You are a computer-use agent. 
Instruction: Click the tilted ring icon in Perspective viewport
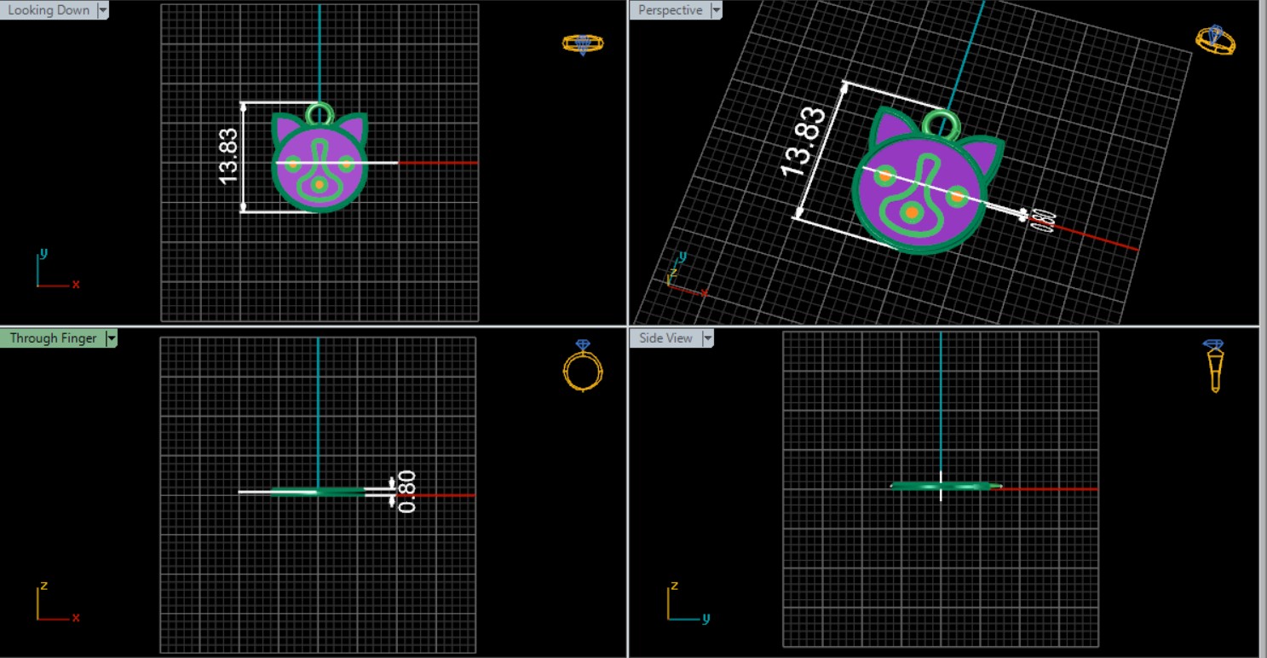1215,40
